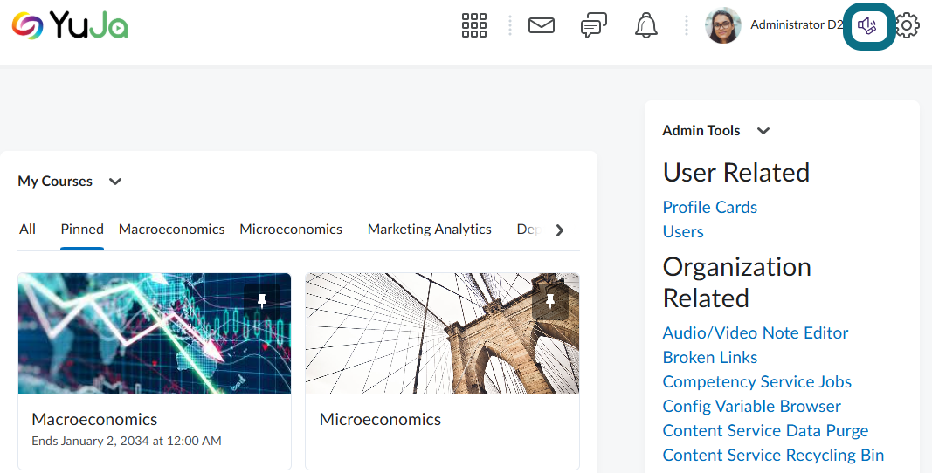Click the Administrator profile avatar
The height and width of the screenshot is (473, 932).
[x=722, y=25]
